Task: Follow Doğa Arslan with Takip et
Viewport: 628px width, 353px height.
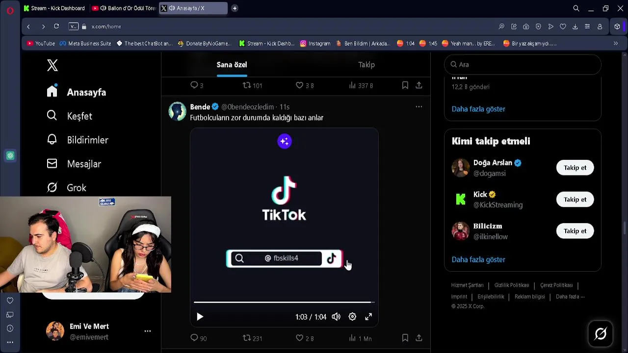Action: point(575,168)
